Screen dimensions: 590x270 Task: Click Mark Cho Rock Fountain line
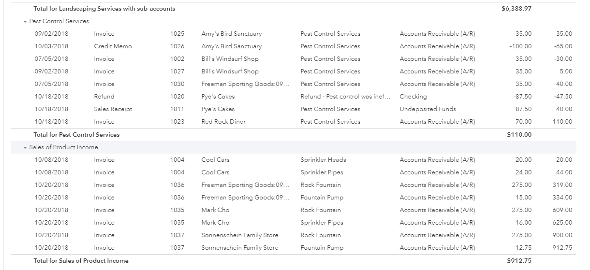[x=294, y=210]
